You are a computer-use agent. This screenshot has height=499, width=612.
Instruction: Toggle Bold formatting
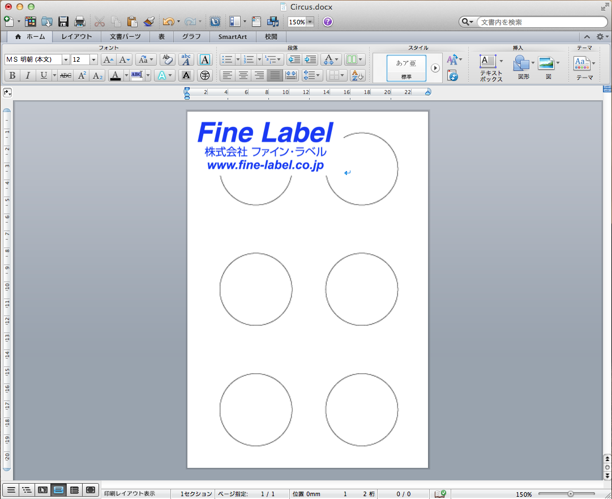click(12, 75)
